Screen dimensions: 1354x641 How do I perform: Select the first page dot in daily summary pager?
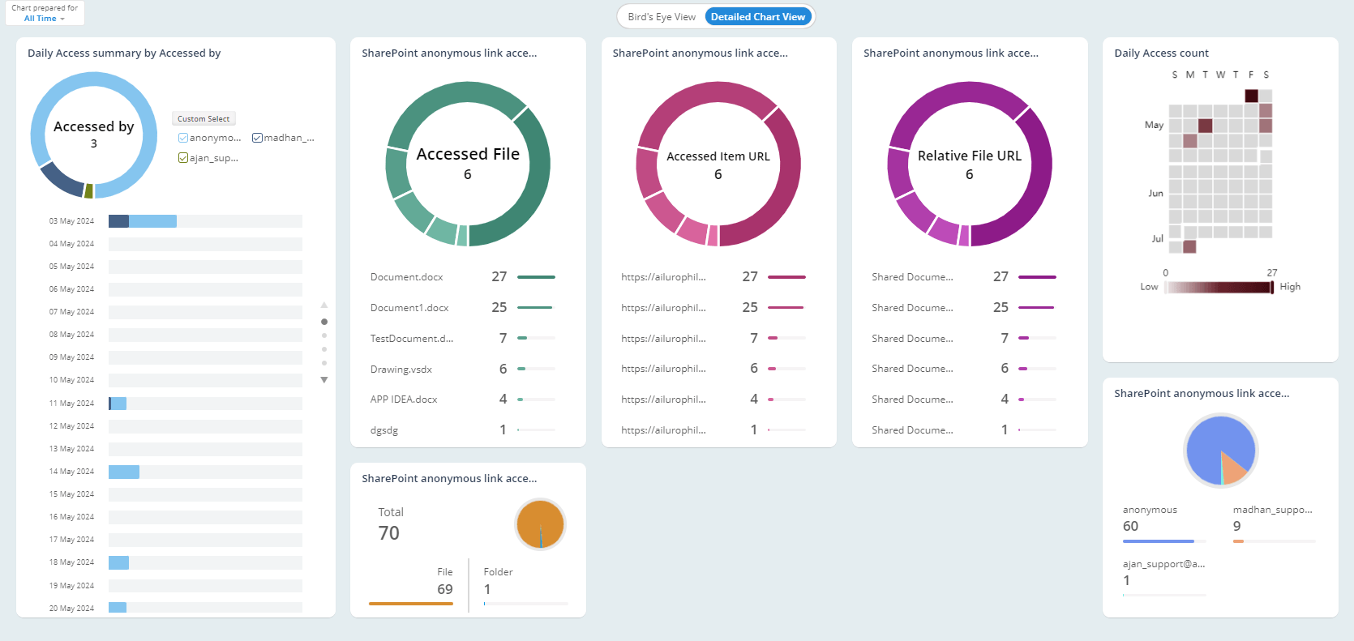(x=324, y=322)
